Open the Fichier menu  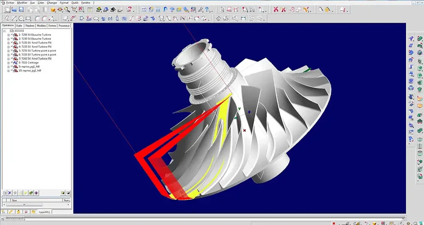pos(10,3)
